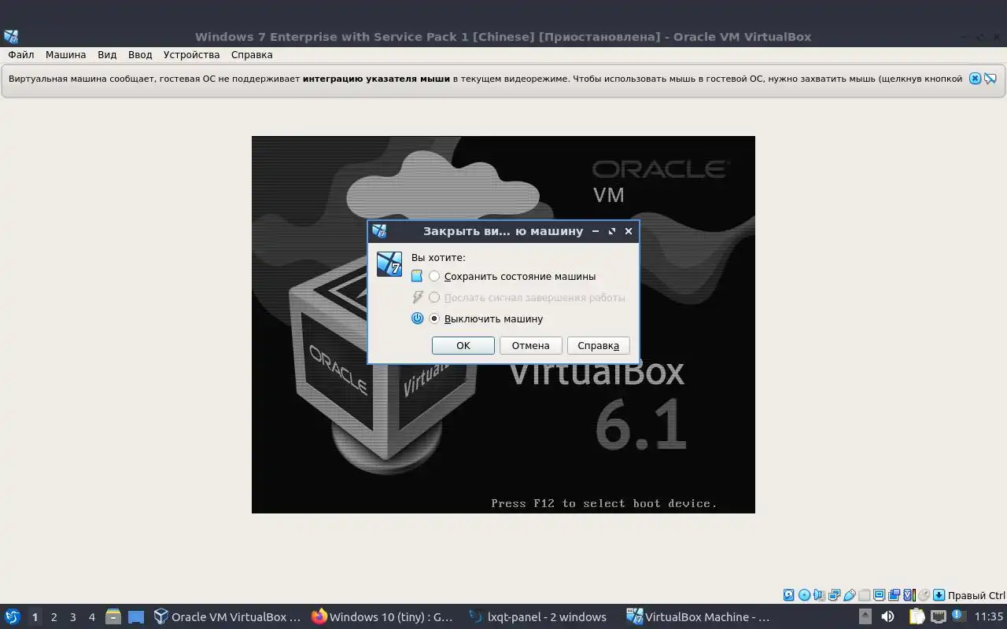Screen dimensions: 1007x629
Task: Click the show desktop blue panel icon
Action: tap(136, 617)
